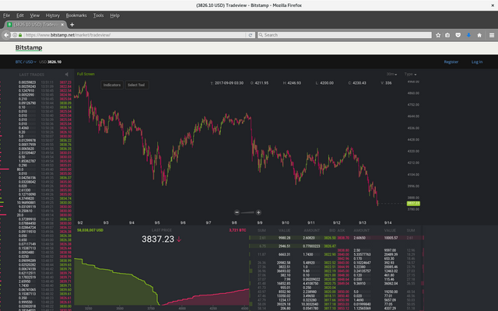Image resolution: width=498 pixels, height=311 pixels.
Task: Zoom out the chart with the minus icon
Action: click(237, 212)
